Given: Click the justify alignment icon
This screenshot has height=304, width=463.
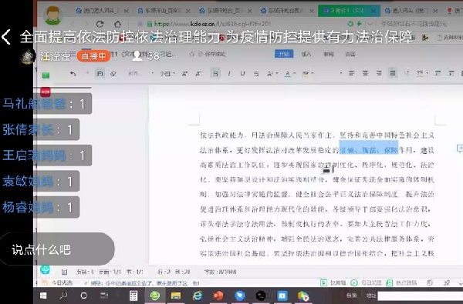Looking at the screenshot, I should (x=393, y=73).
